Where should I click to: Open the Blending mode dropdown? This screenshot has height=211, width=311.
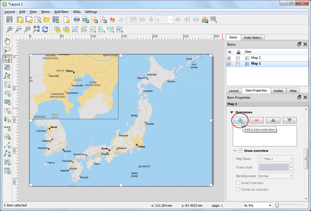pos(276,176)
